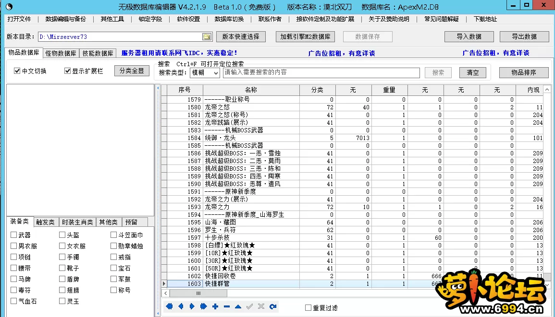The width and height of the screenshot is (555, 317).
Task: Open folder browse icon next to version path
Action: coord(207,37)
